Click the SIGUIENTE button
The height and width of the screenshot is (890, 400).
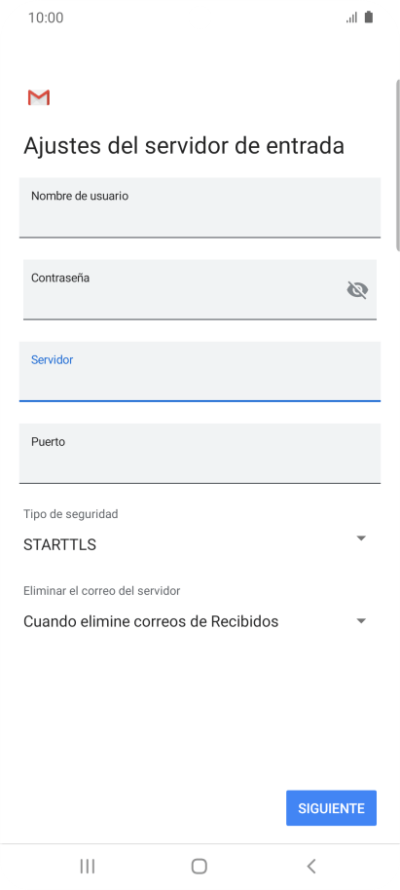coord(331,807)
